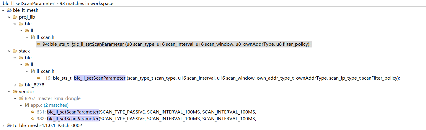
Task: Collapse the vendor folder
Action: [x=9, y=92]
